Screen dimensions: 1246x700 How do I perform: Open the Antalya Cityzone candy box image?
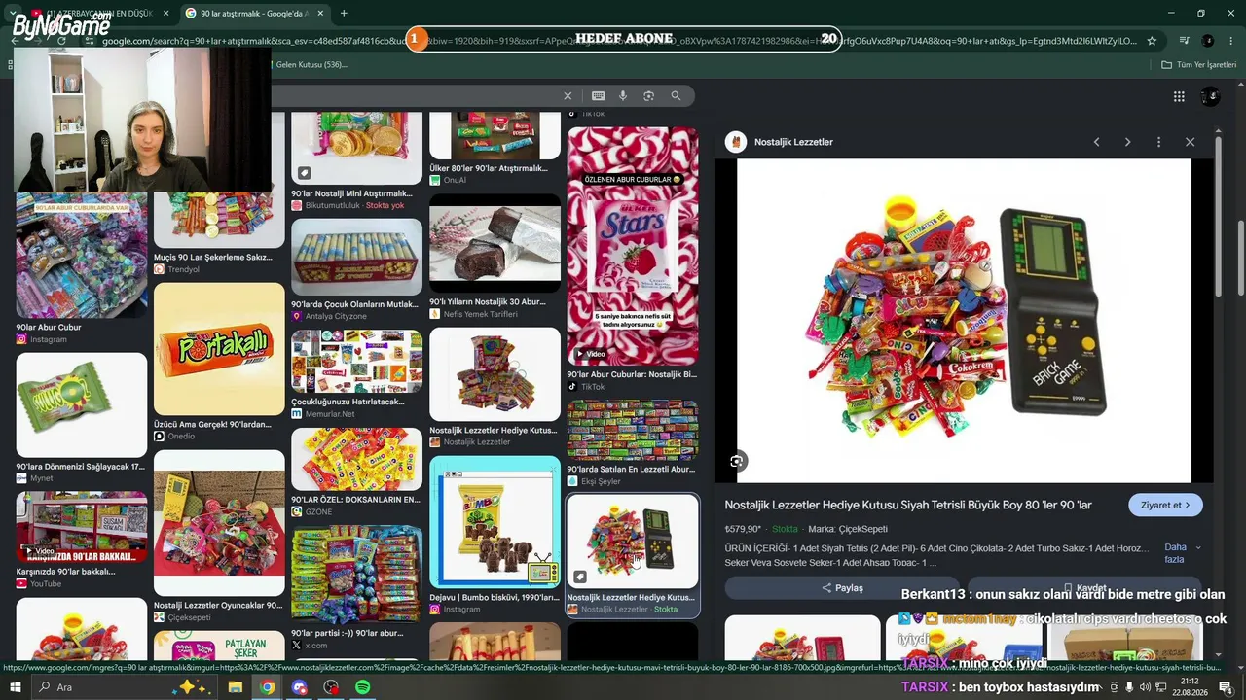point(356,257)
